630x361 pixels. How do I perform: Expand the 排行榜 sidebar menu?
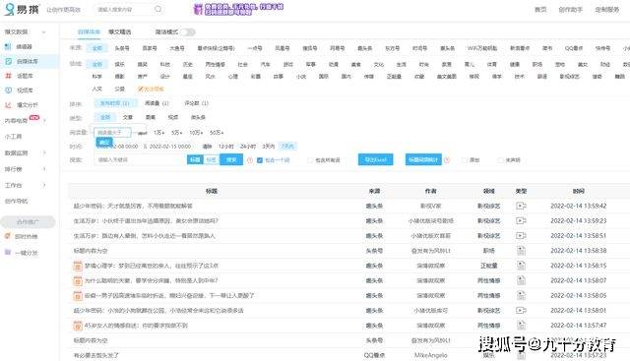[x=44, y=169]
